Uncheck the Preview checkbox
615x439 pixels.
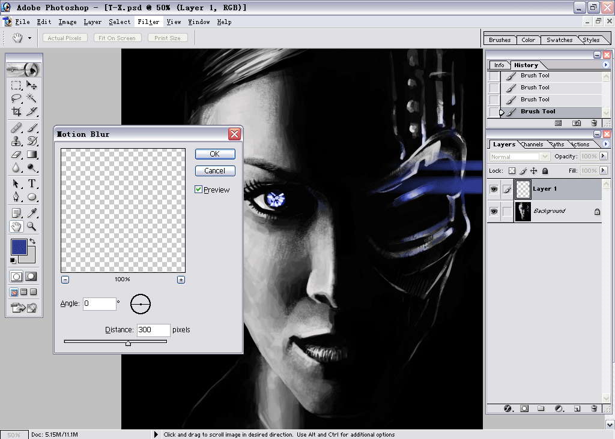coord(198,190)
